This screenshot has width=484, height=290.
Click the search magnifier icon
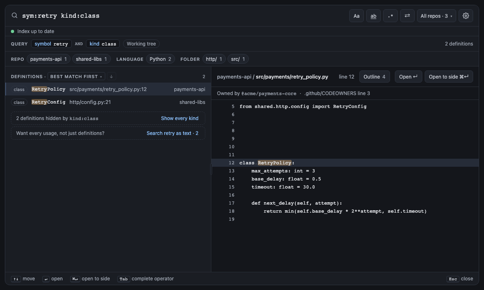15,16
